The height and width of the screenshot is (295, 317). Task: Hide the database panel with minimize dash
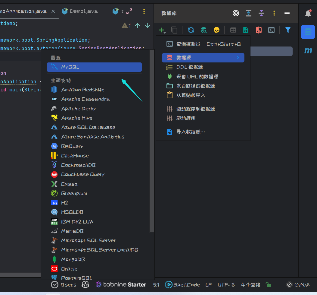point(287,13)
